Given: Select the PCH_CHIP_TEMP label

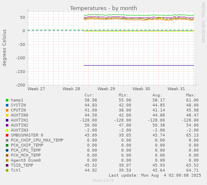Looking at the screenshot, I should (27, 145).
